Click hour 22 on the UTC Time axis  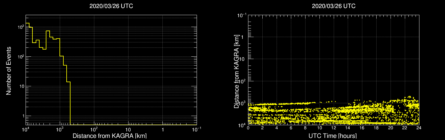click(405, 128)
